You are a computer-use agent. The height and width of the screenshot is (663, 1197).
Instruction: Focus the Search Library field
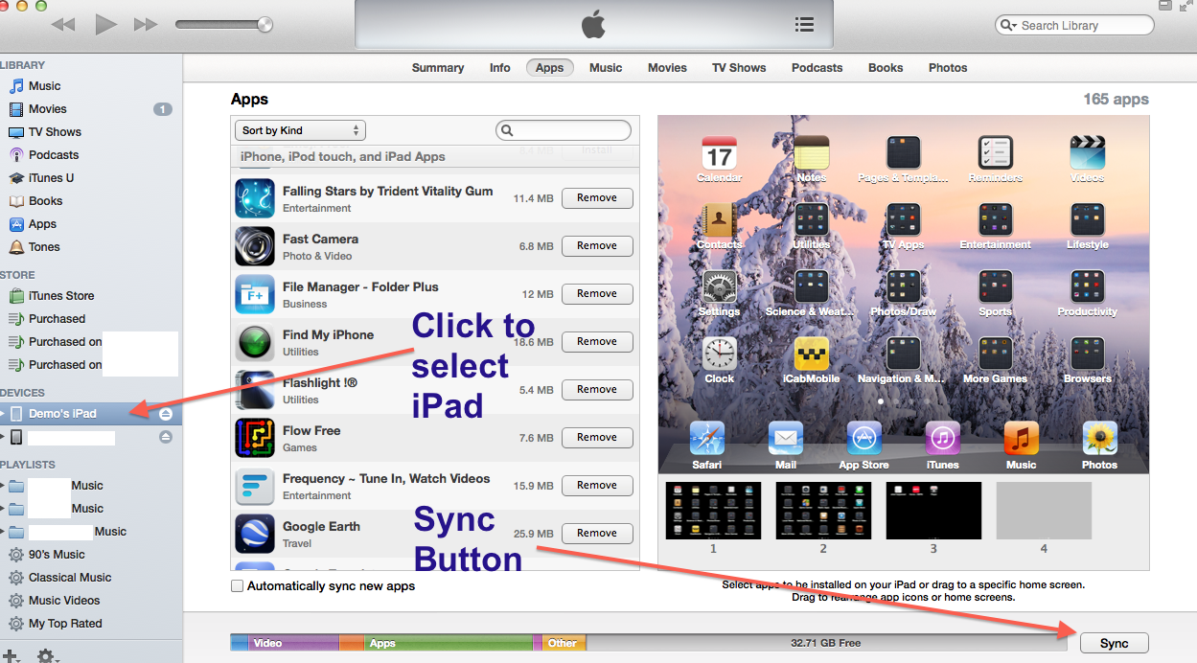pyautogui.click(x=1073, y=26)
